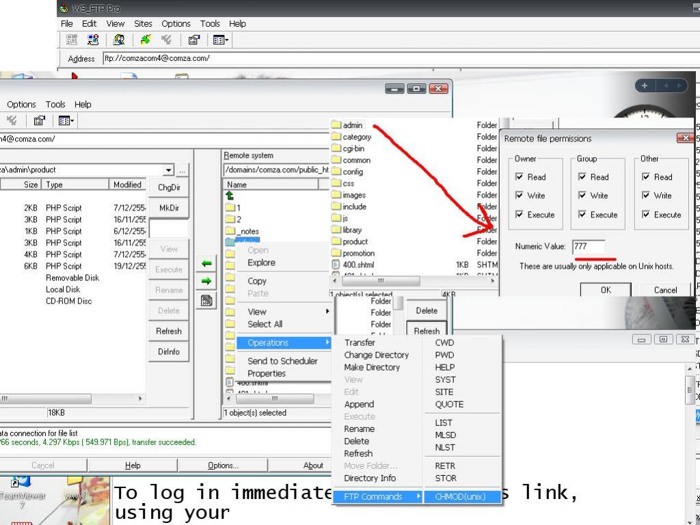Click the MkDir button
This screenshot has height=525, width=700.
pos(169,208)
